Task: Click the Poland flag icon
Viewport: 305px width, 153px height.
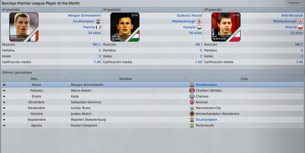Action: pos(301,27)
